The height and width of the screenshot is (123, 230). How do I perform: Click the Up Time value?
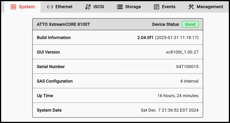tap(178, 96)
